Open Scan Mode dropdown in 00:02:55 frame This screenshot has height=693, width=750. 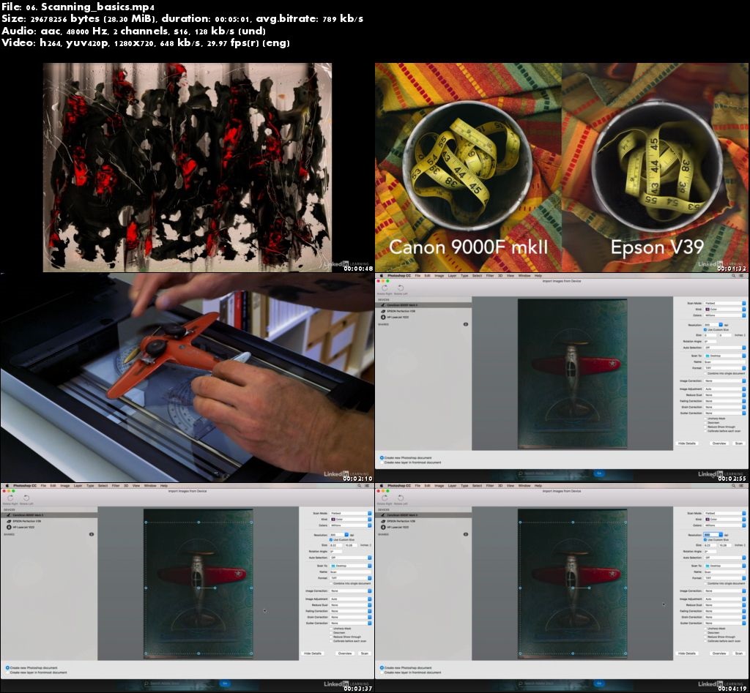(x=725, y=303)
